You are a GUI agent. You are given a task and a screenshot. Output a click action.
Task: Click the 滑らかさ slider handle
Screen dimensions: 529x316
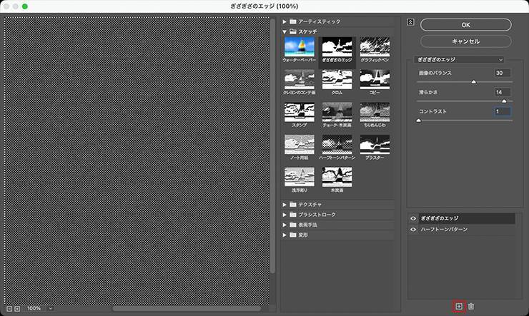tap(504, 101)
